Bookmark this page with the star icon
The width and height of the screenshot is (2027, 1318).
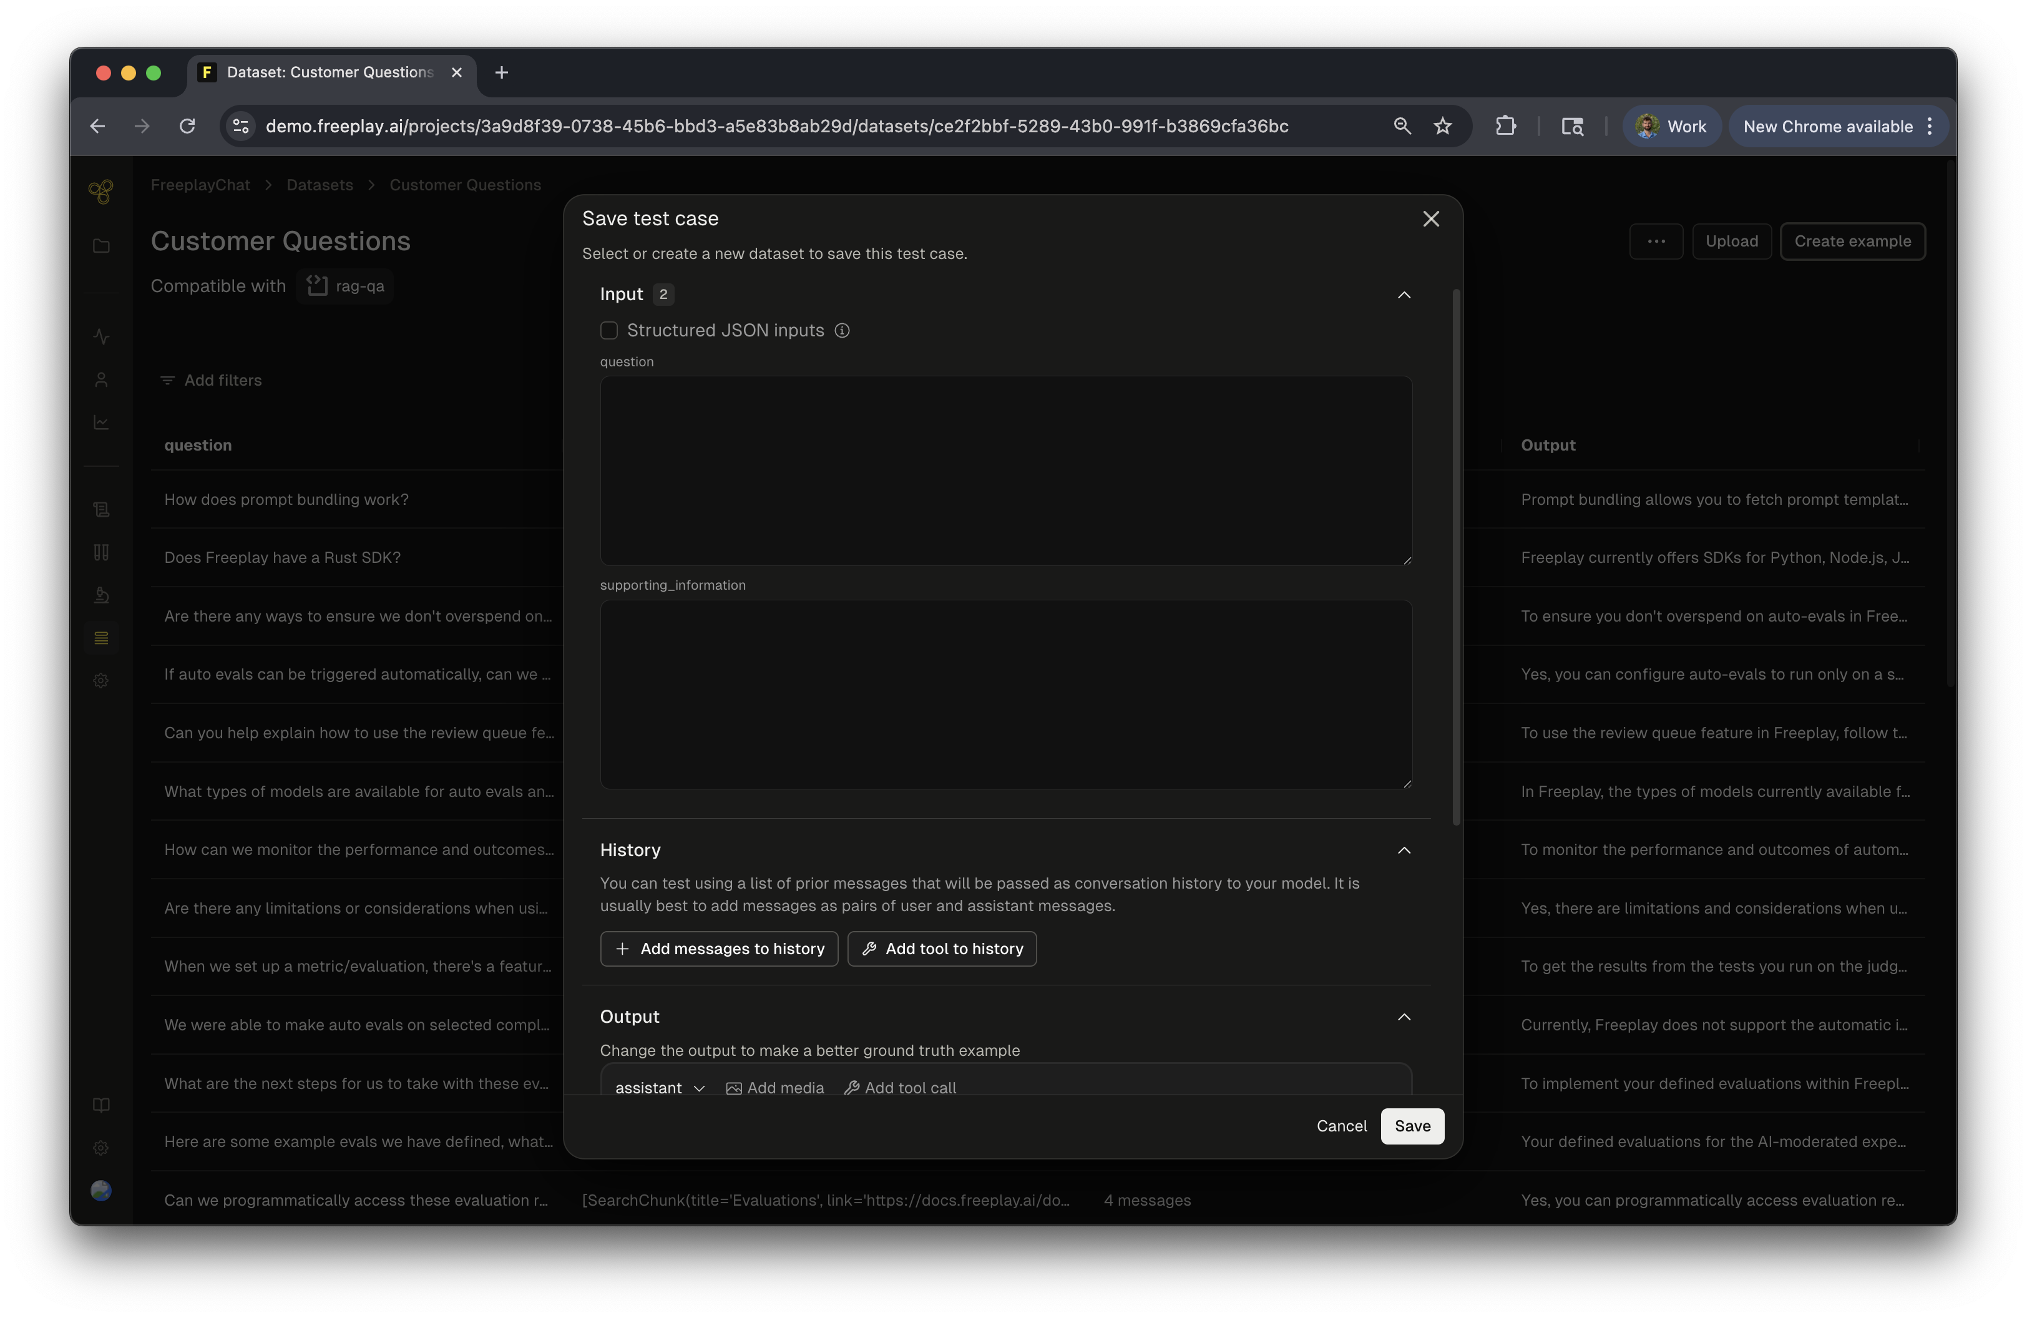1442,126
